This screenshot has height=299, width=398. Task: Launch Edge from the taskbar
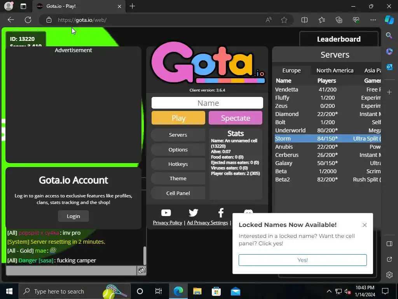coord(178,291)
